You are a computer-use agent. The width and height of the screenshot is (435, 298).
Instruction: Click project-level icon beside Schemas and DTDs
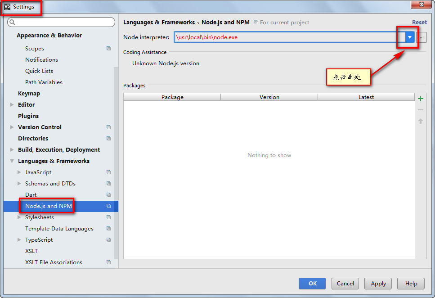point(108,184)
